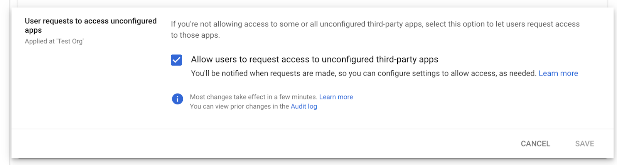Viewport: 617px width, 165px height.
Task: Click the collapsed card edge above the panel
Action: tap(312, 3)
